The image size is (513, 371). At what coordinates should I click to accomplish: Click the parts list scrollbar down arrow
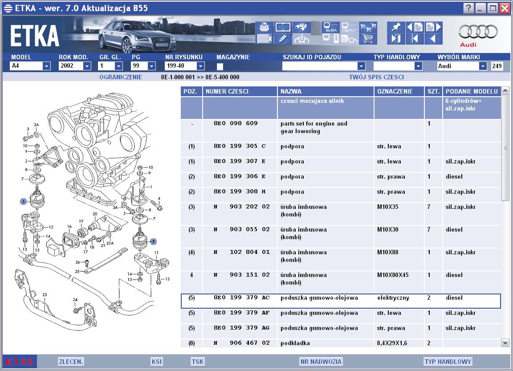[505, 343]
